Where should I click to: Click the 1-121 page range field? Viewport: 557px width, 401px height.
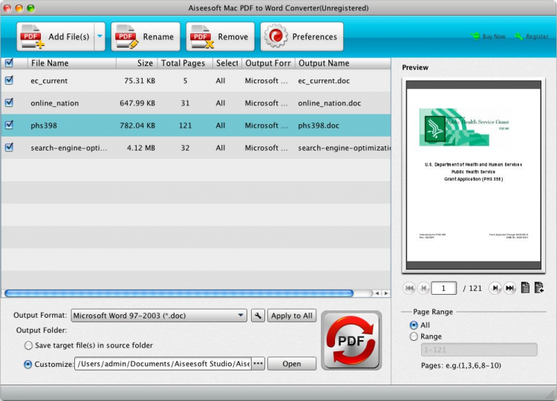tap(479, 350)
